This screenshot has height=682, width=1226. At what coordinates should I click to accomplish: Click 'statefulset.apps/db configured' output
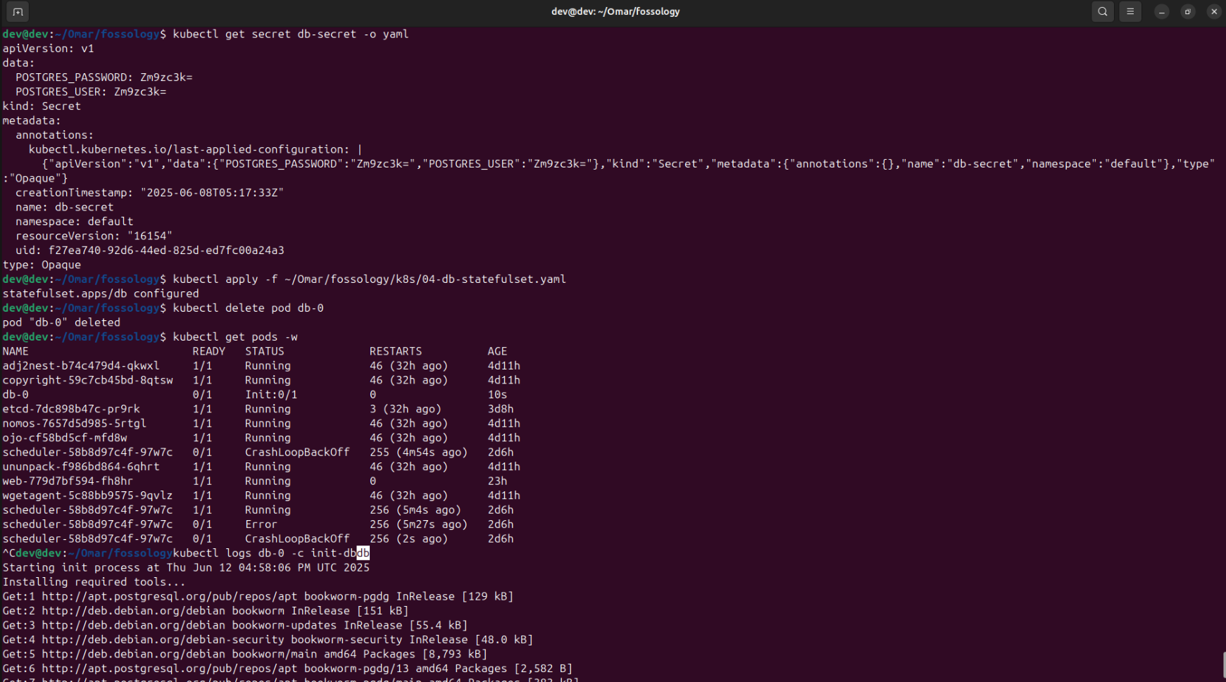pyautogui.click(x=101, y=293)
